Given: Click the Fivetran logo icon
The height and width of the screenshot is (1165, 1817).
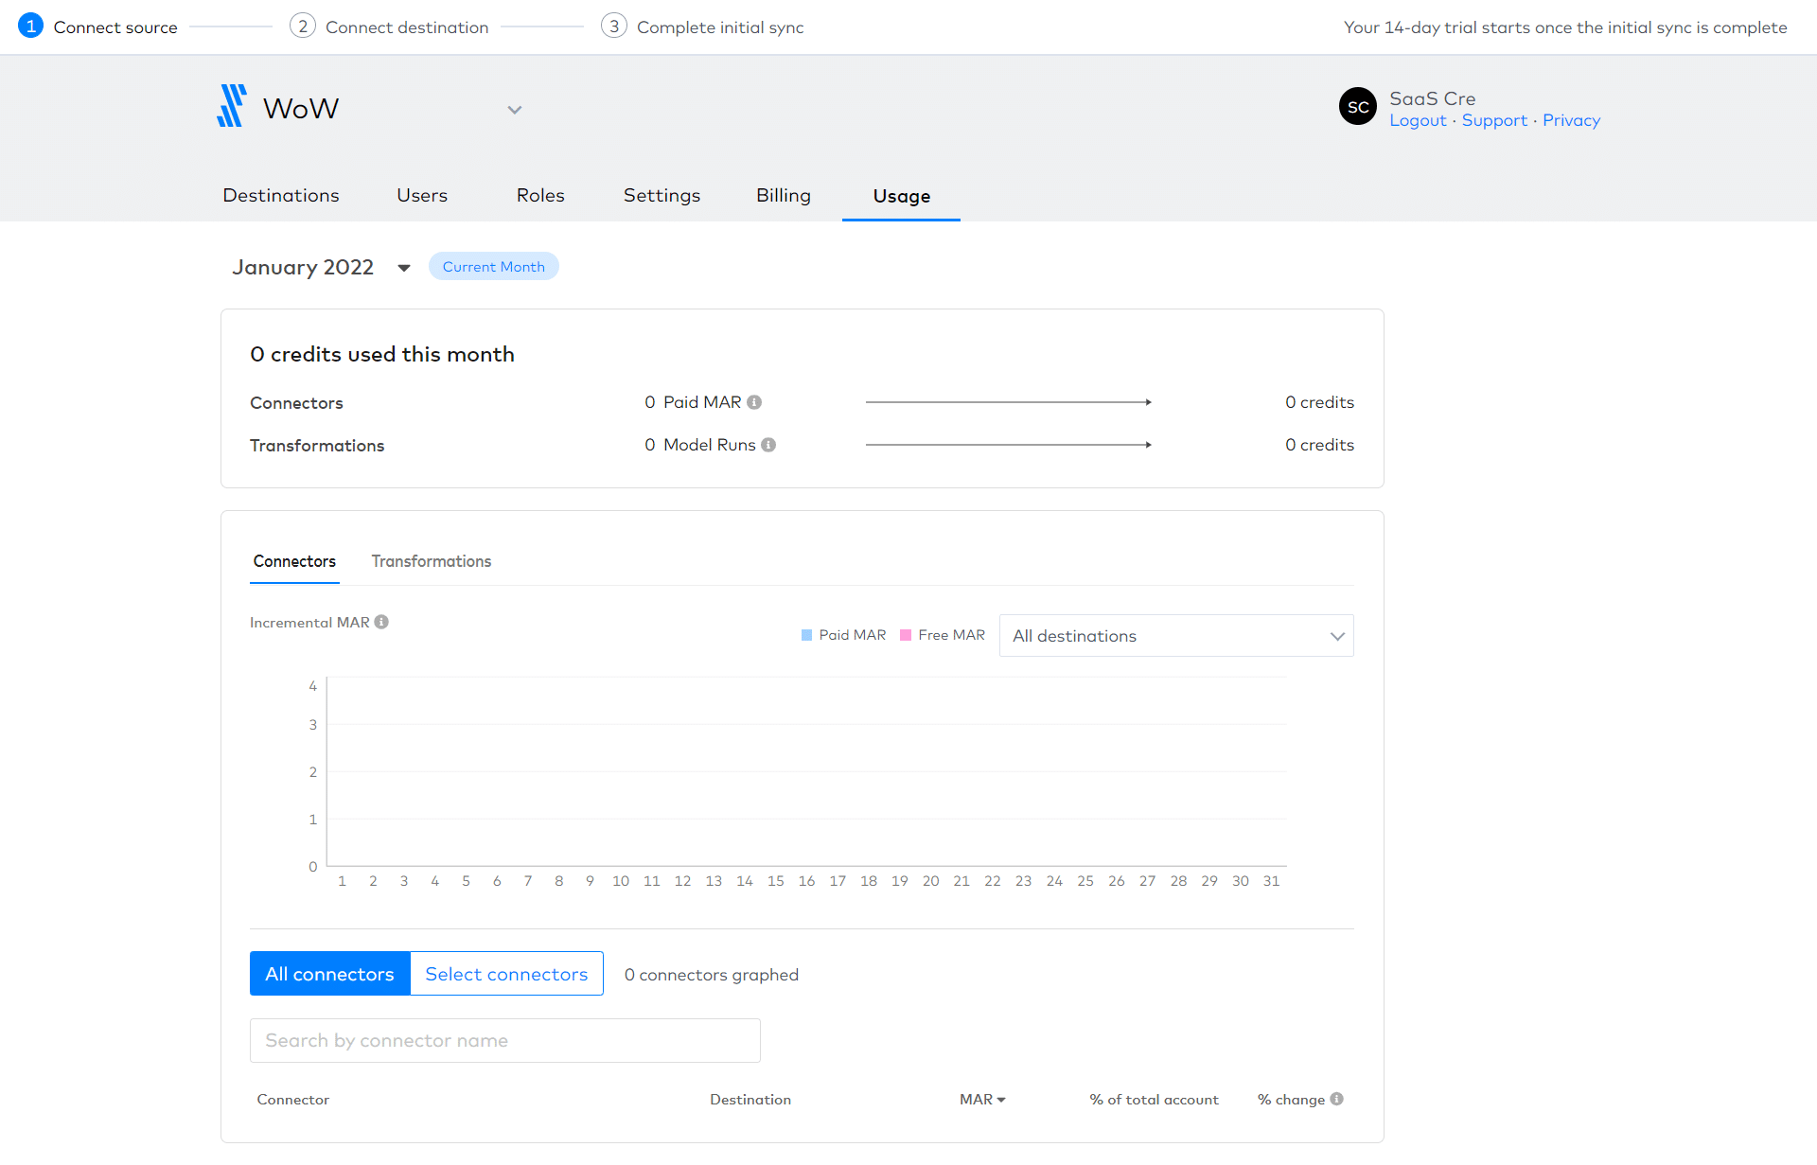Looking at the screenshot, I should click(232, 106).
